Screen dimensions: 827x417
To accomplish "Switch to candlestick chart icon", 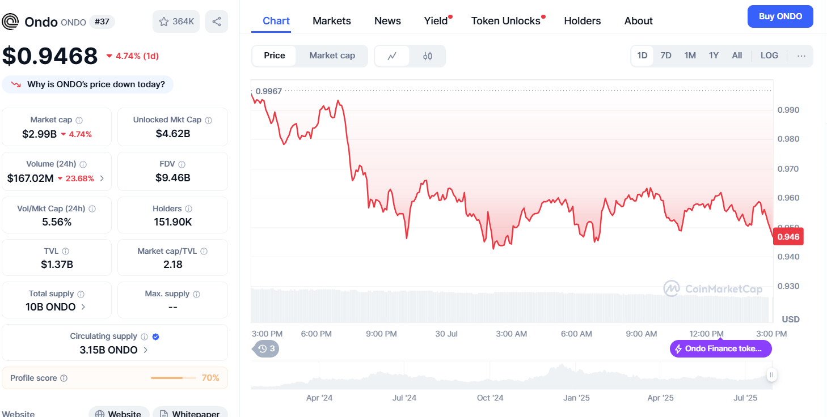I will click(x=428, y=56).
